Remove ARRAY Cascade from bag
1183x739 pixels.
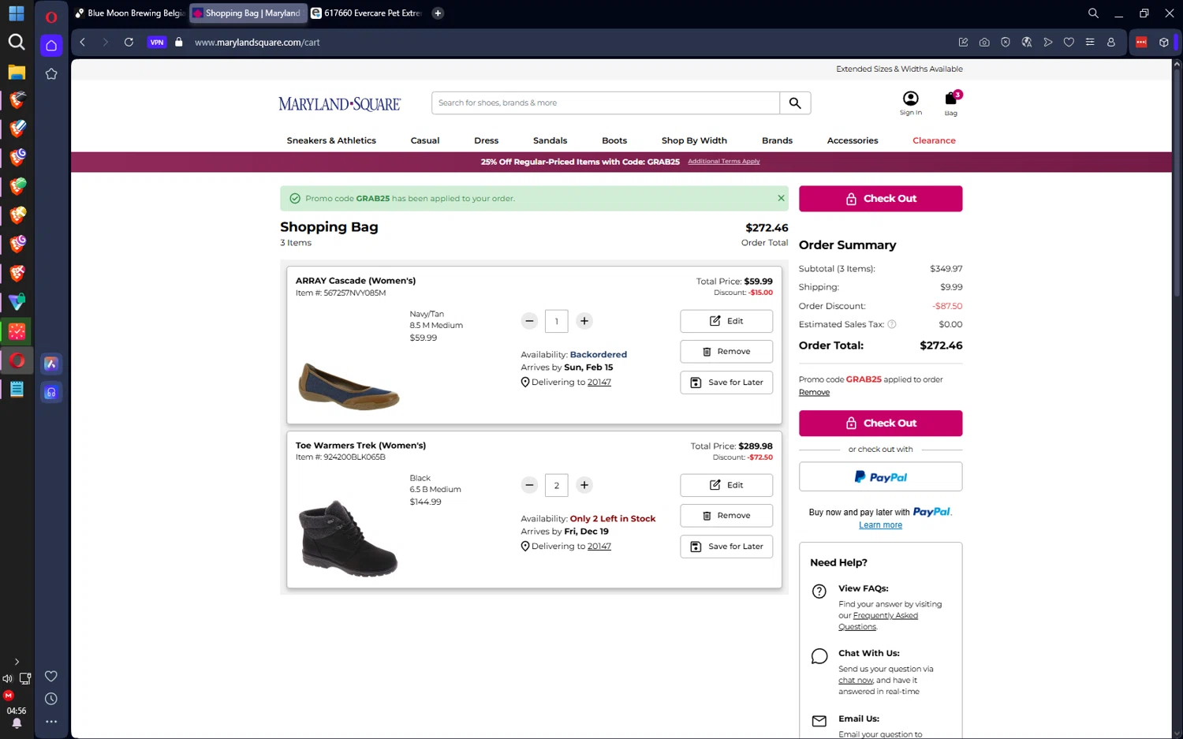(x=726, y=352)
